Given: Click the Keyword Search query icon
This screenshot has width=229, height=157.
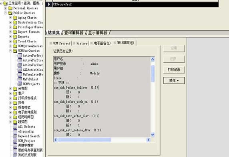Looking at the screenshot, I should pos(15,136).
